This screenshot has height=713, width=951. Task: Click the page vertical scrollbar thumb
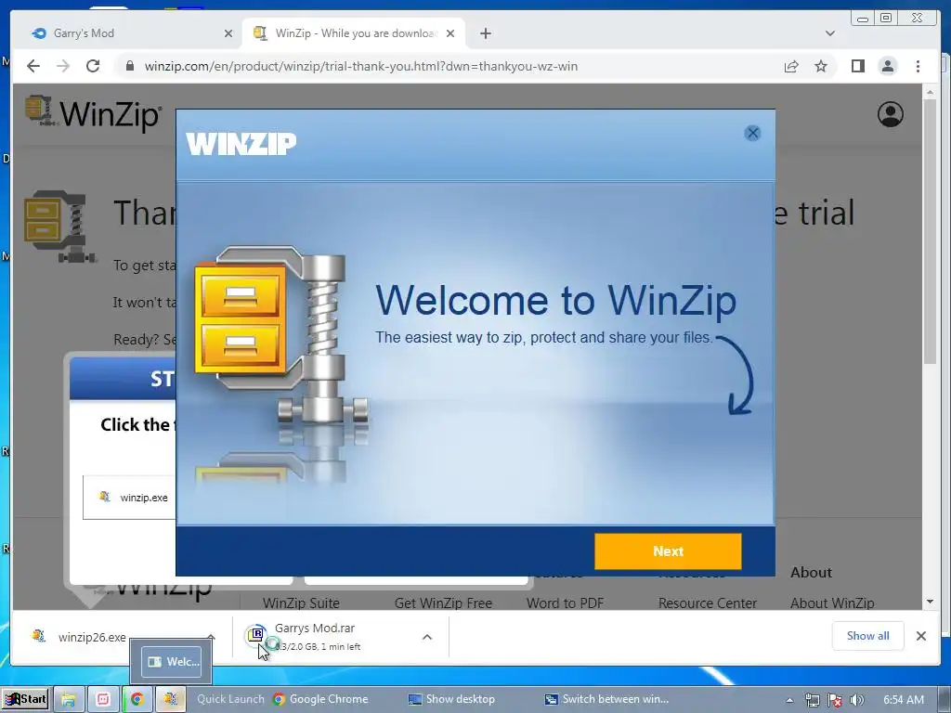[930, 230]
